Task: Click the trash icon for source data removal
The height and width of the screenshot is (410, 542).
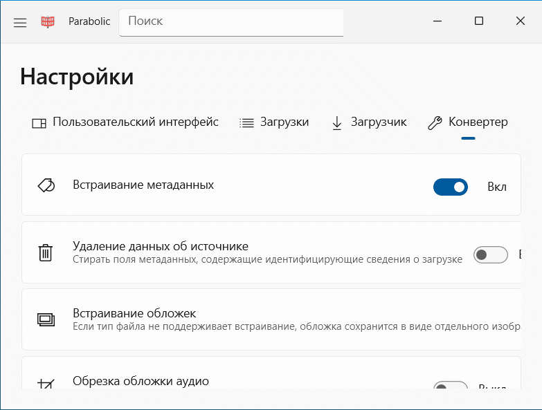Action: click(x=46, y=252)
